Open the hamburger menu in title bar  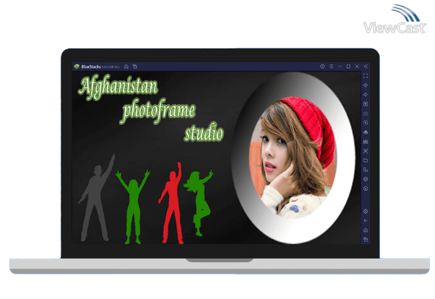(331, 66)
